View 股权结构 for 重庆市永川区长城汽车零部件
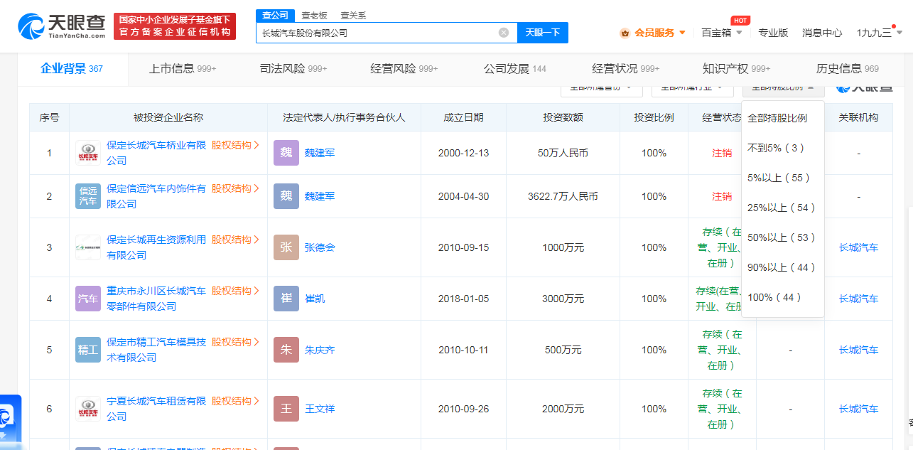913x450 pixels. 235,291
